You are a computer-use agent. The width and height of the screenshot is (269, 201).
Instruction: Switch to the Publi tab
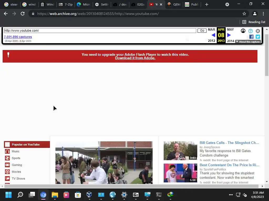pyautogui.click(x=192, y=4)
